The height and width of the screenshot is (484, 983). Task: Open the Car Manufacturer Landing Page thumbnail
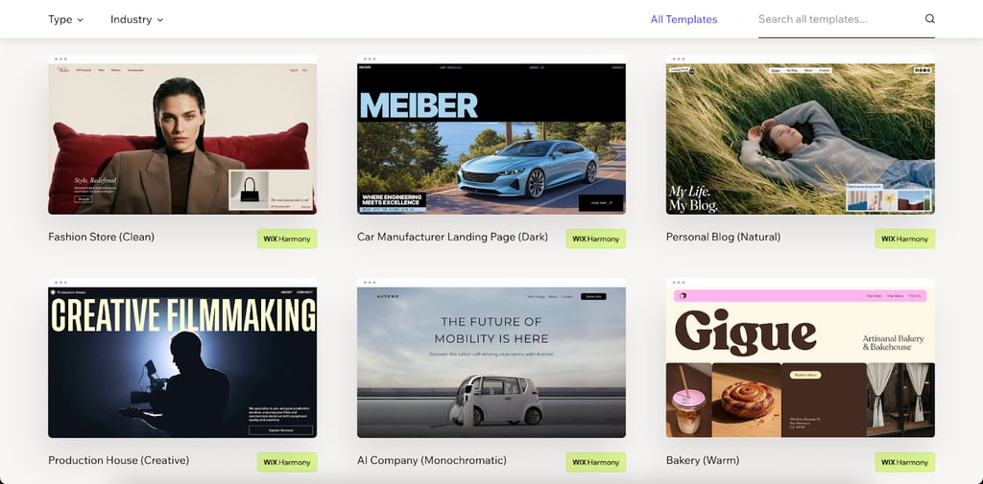tap(491, 134)
